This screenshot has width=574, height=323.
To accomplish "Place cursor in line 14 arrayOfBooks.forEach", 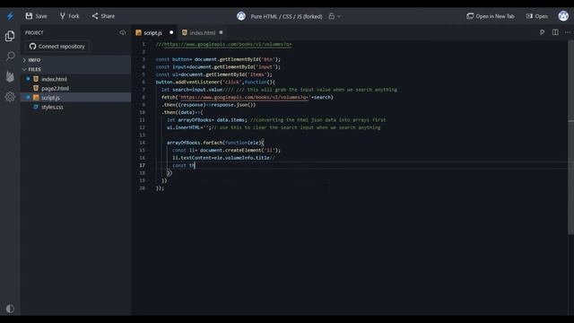I will tap(215, 143).
